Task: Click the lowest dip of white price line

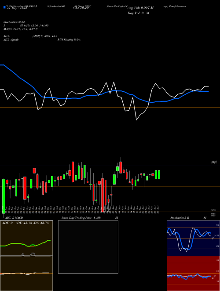Action: (136, 120)
